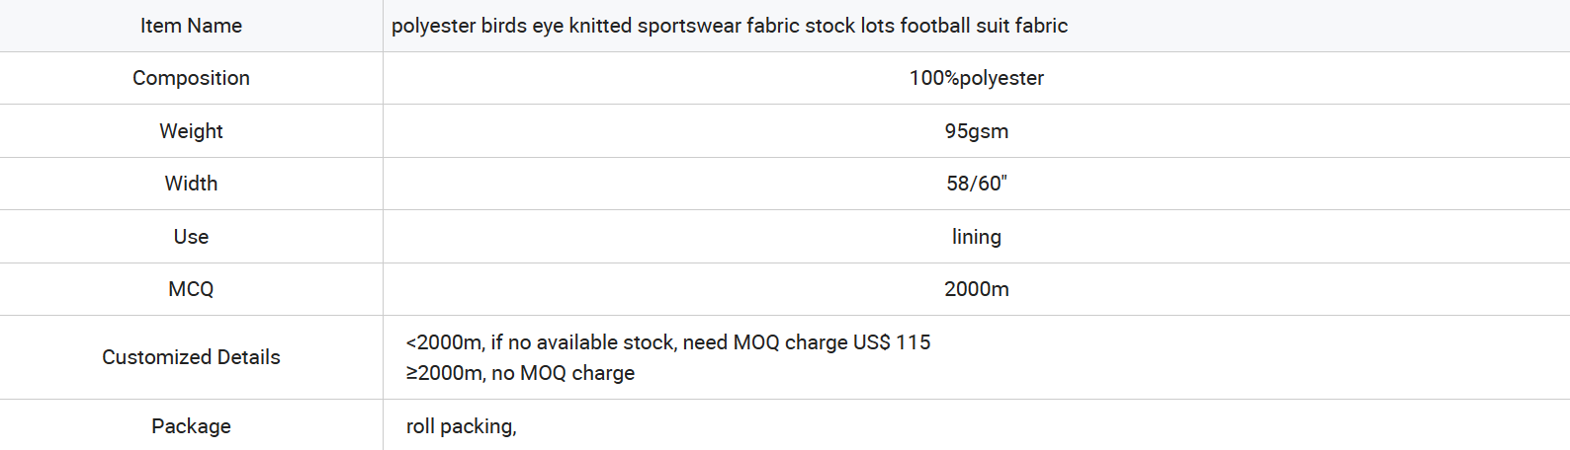
Task: Click the Package row label
Action: [x=191, y=426]
